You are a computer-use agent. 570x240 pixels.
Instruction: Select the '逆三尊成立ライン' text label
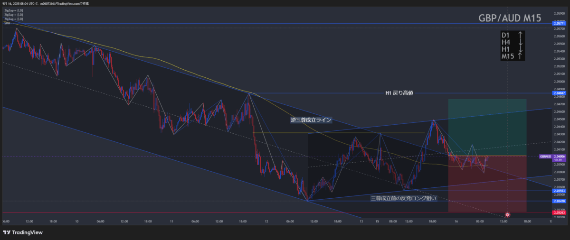[311, 120]
